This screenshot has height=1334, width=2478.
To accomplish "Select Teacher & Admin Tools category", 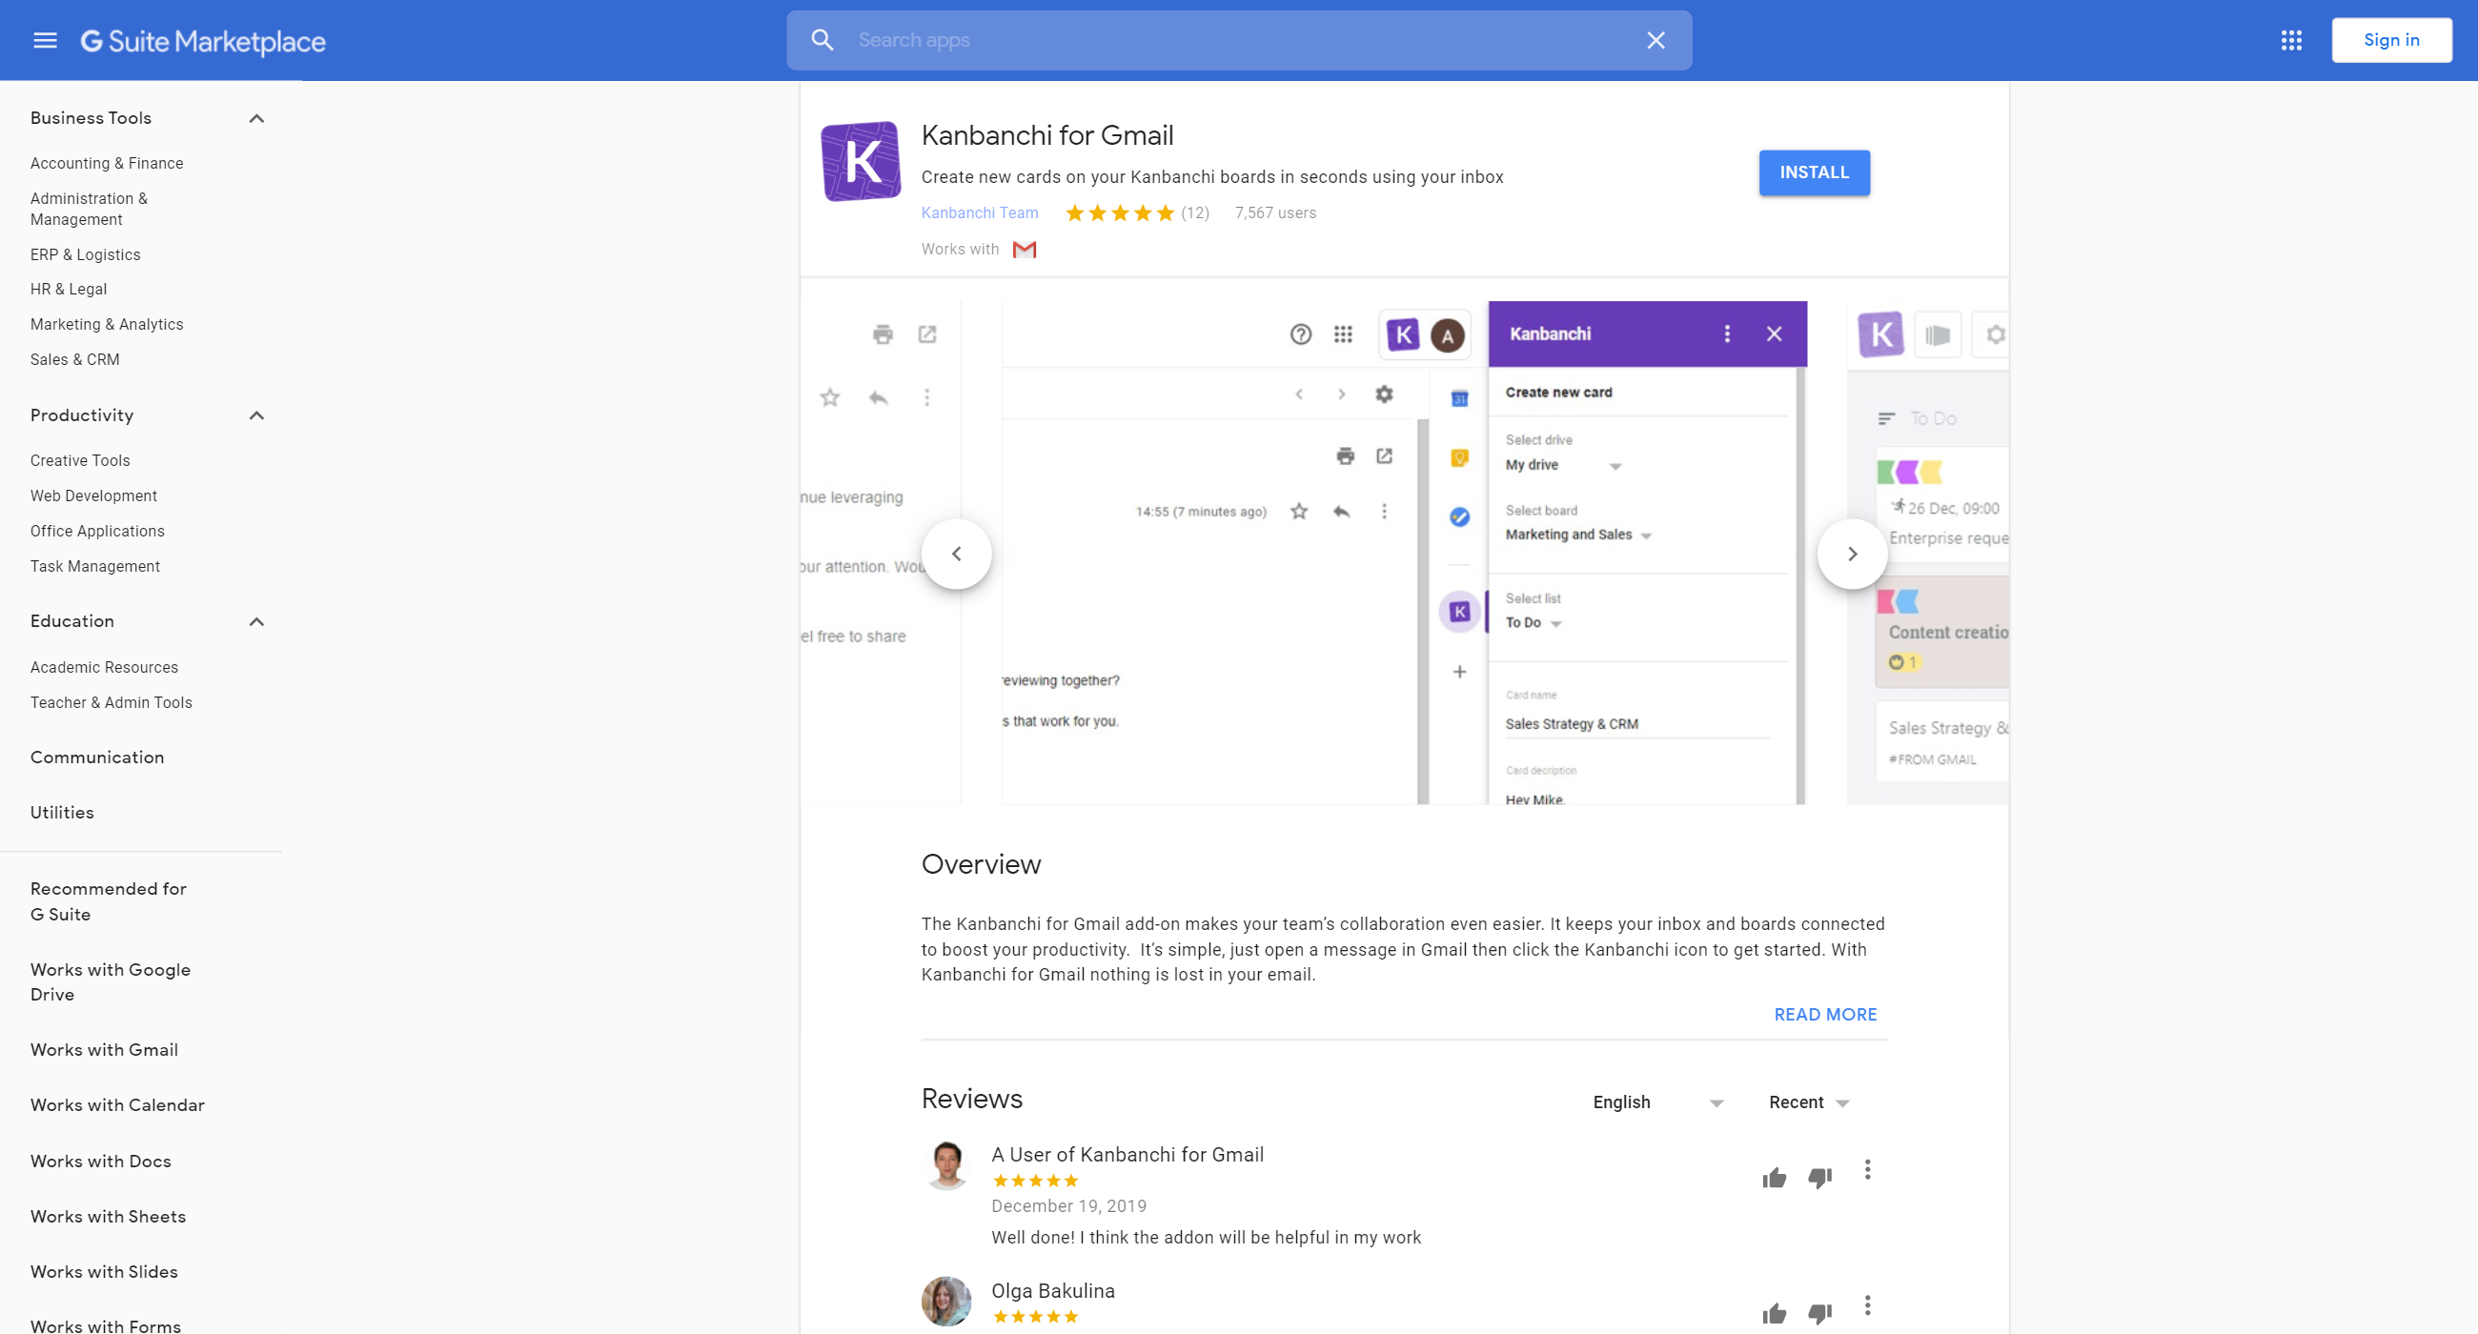I will click(111, 703).
